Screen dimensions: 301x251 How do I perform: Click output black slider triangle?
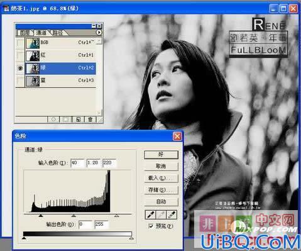(24, 238)
